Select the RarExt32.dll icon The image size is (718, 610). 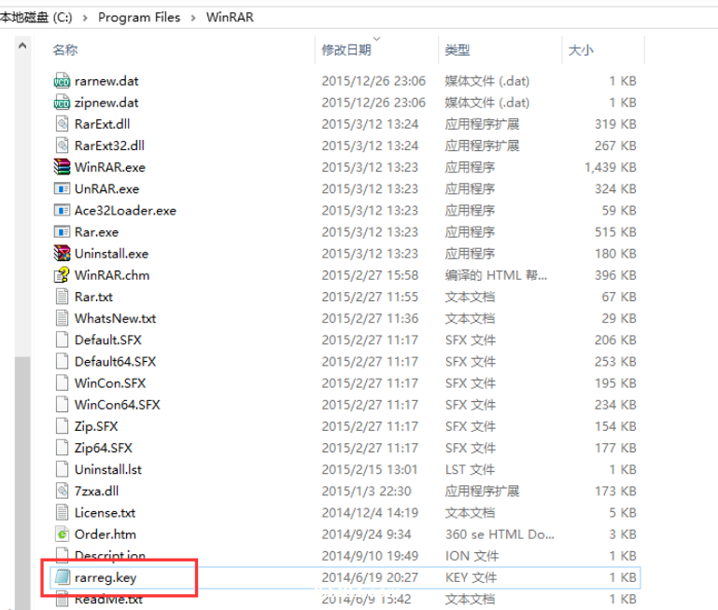[62, 146]
